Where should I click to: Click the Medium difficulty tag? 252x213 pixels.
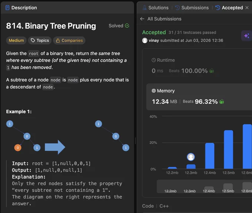16,40
